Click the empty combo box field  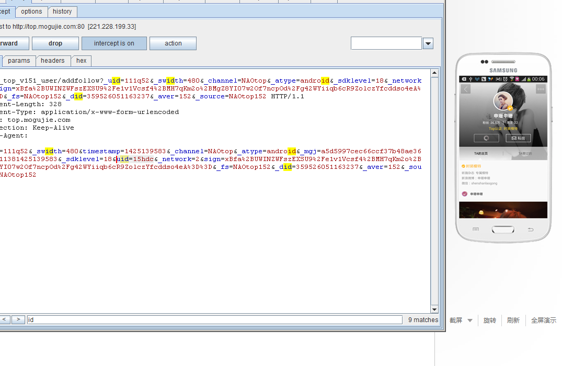[386, 43]
